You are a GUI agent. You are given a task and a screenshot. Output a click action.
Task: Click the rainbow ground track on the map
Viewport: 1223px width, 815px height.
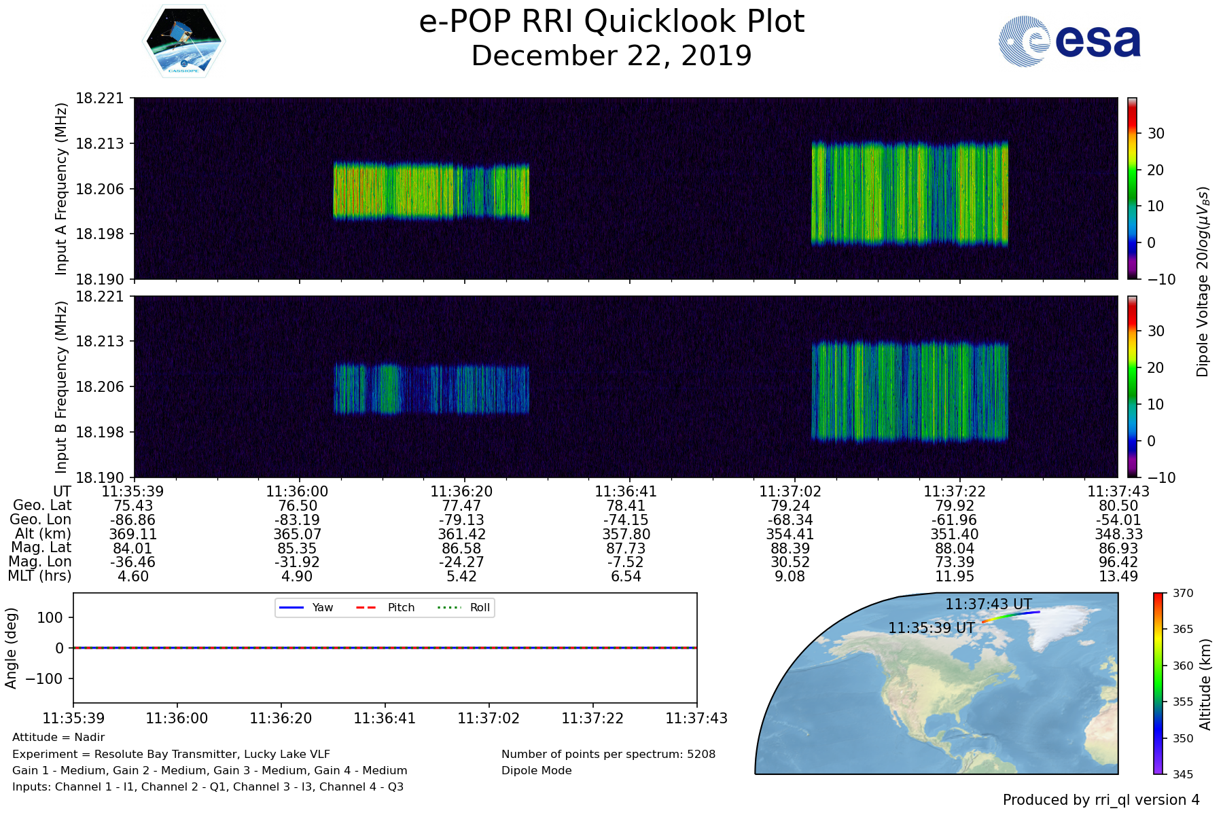pos(1011,616)
